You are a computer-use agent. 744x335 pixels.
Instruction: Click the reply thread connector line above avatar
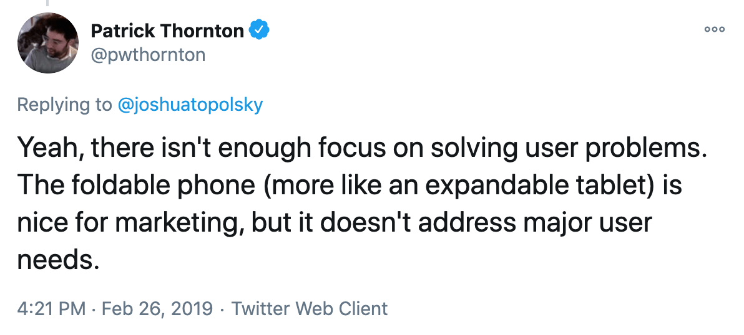point(47,3)
